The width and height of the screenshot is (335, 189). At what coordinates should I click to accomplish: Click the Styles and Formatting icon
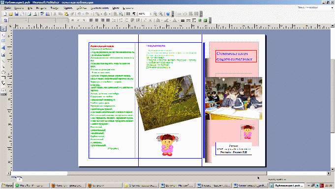pyautogui.click(x=5, y=20)
